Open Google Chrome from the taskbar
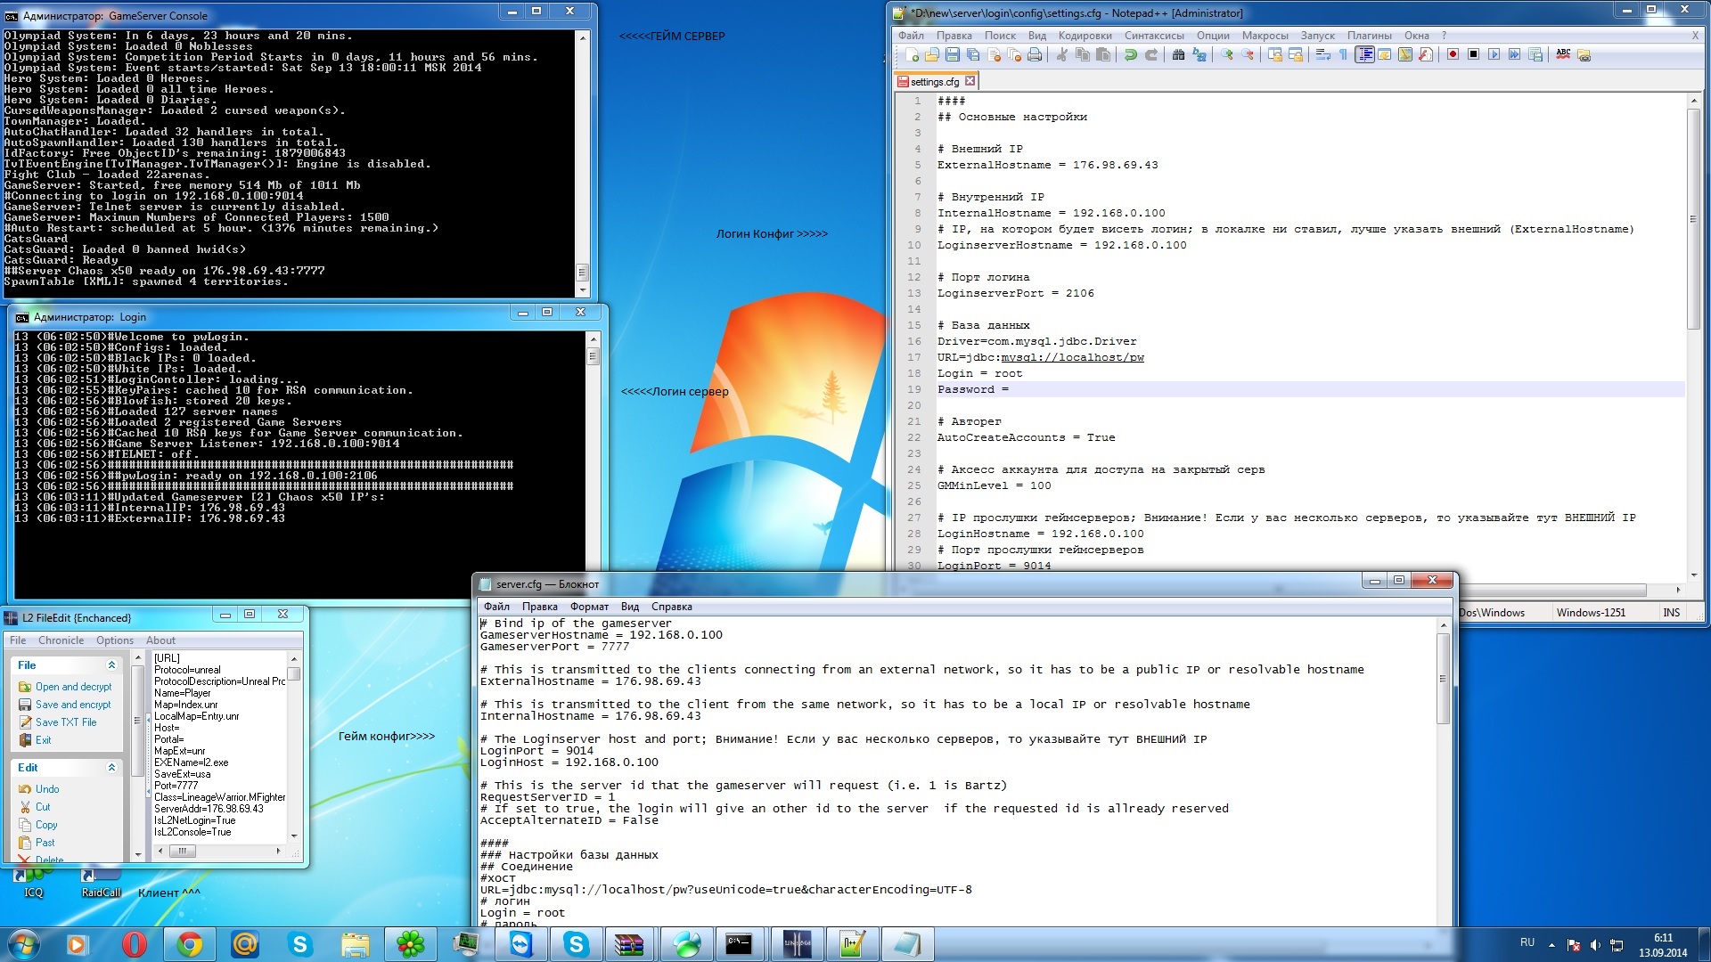 click(x=189, y=944)
